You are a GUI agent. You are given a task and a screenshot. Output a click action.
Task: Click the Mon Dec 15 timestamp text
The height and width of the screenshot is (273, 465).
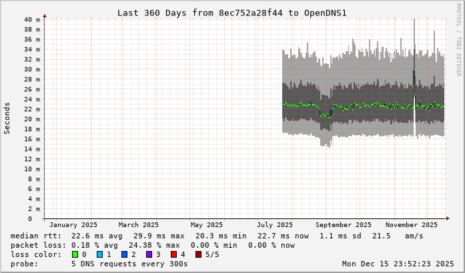pos(398,264)
